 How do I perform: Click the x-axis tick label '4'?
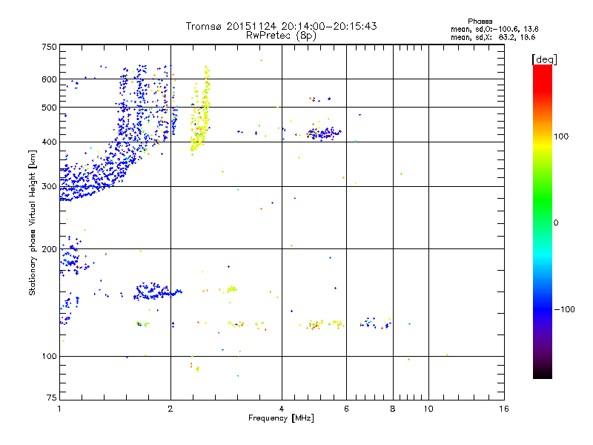[282, 409]
